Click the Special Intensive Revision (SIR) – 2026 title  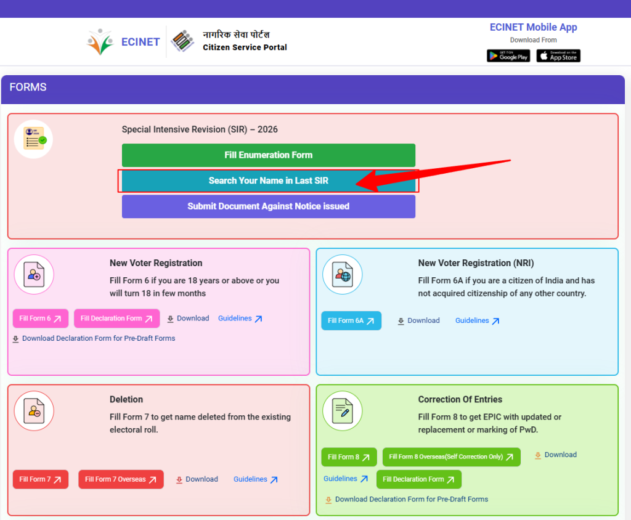tap(200, 129)
